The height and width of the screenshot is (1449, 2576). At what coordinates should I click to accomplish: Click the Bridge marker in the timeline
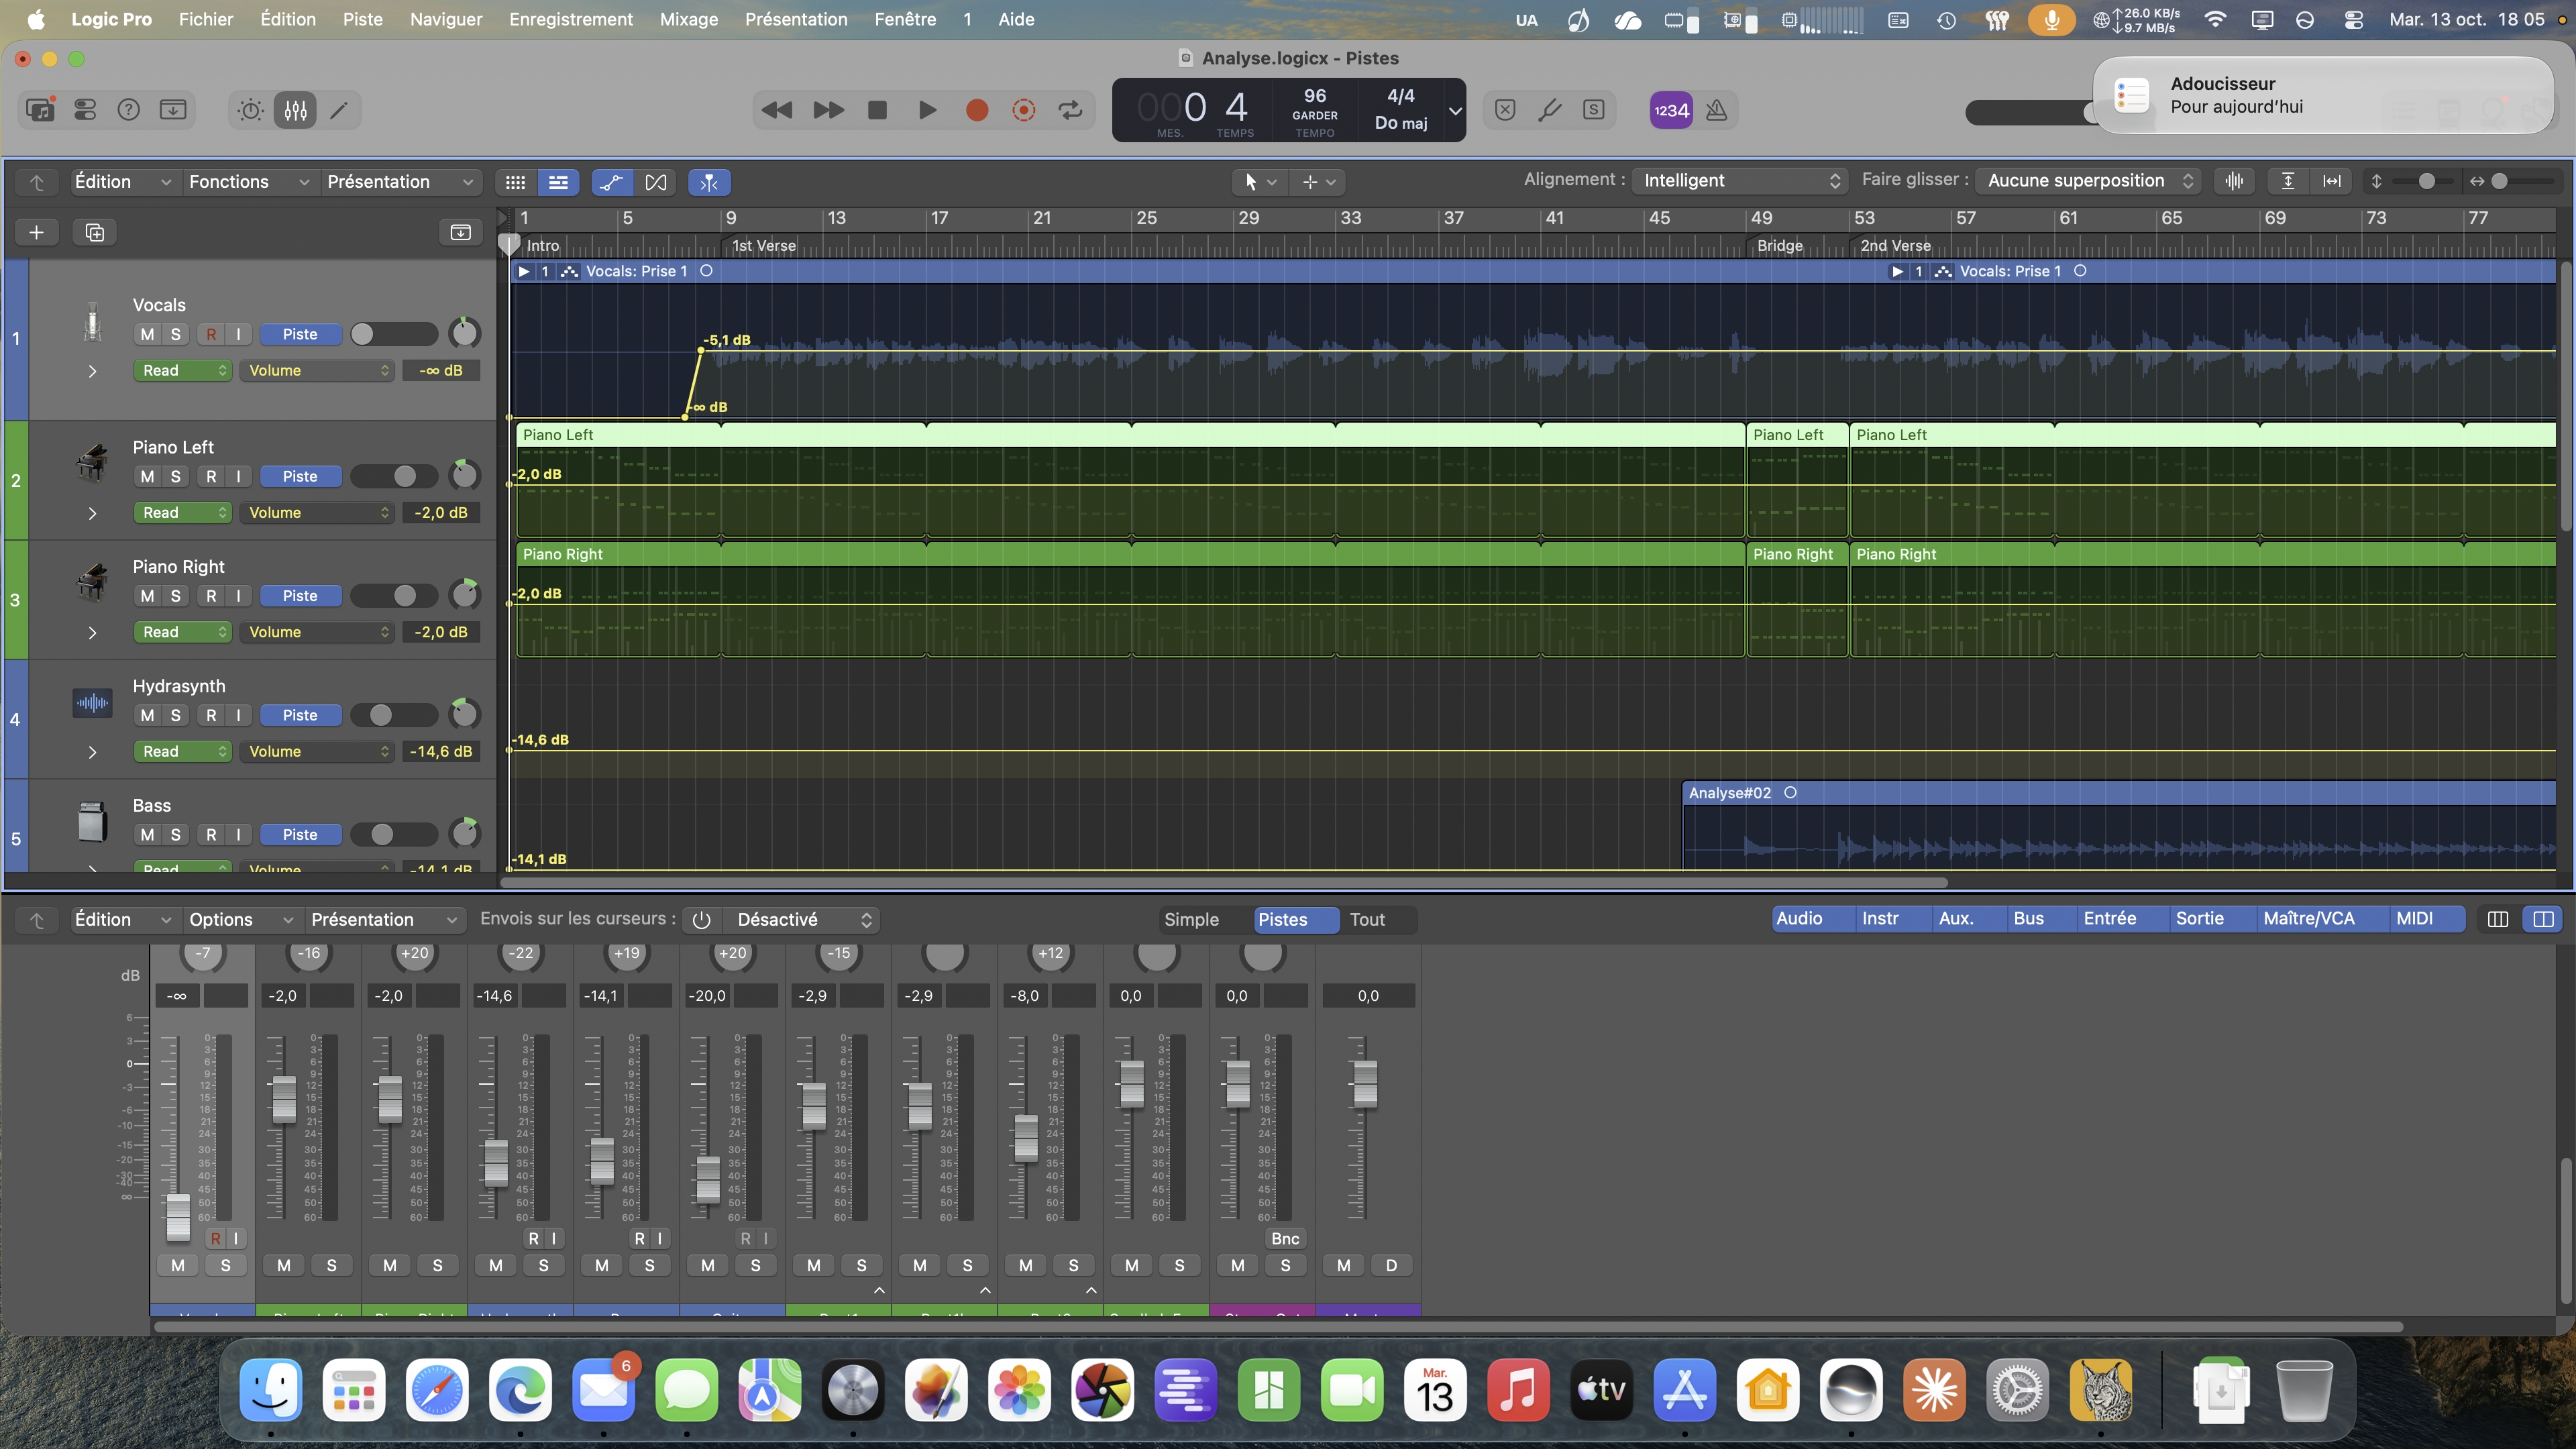pyautogui.click(x=1780, y=246)
